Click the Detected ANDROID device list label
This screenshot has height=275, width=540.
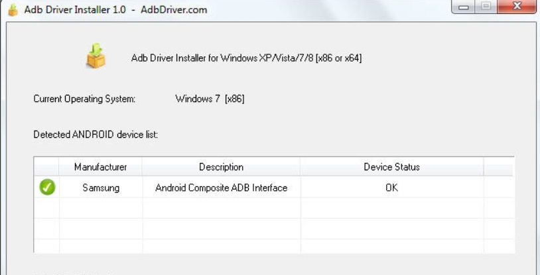(96, 135)
